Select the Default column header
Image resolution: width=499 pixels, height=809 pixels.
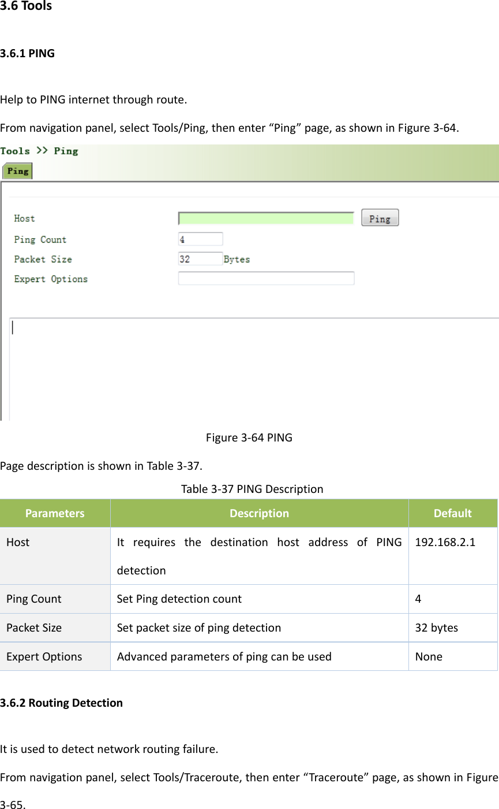point(453,513)
